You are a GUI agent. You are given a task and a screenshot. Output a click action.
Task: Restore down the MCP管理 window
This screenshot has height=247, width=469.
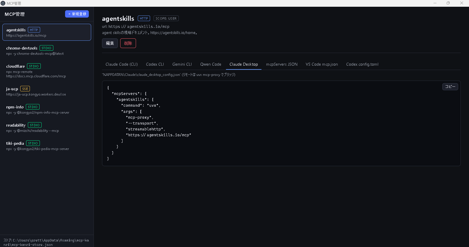click(448, 3)
